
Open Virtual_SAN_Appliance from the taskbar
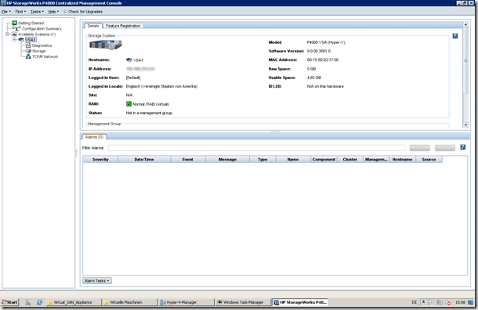pos(73,302)
